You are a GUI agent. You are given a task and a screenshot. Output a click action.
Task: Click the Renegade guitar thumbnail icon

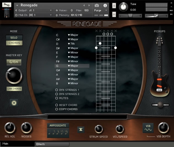coord(7,13)
